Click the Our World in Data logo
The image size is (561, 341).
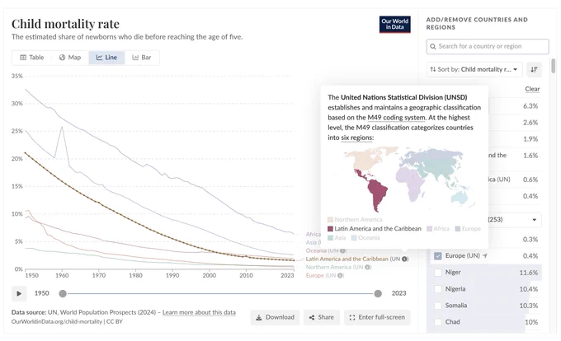(x=394, y=24)
